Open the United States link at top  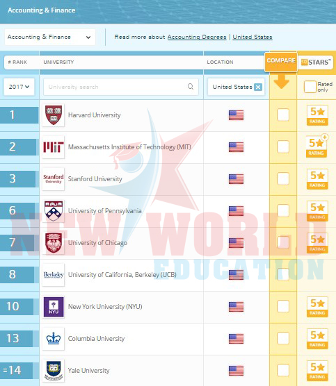[253, 37]
